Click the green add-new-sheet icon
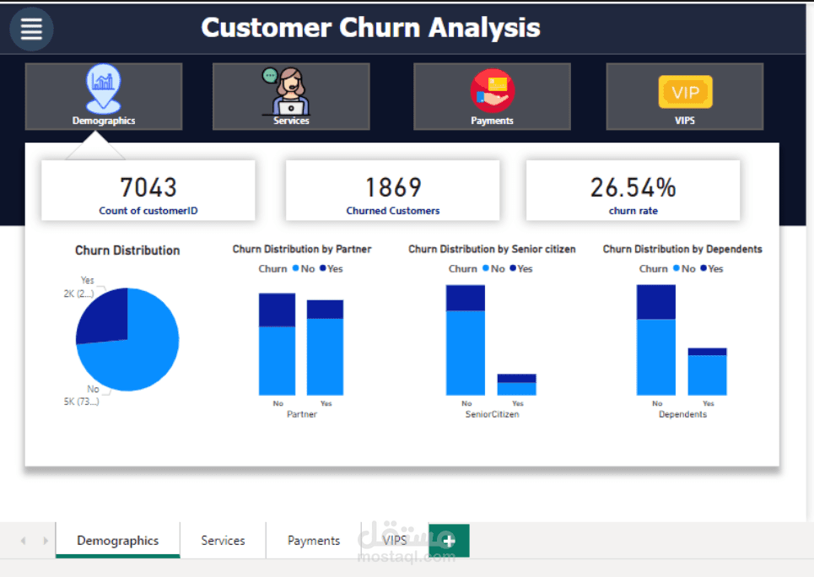814x577 pixels. coord(448,540)
